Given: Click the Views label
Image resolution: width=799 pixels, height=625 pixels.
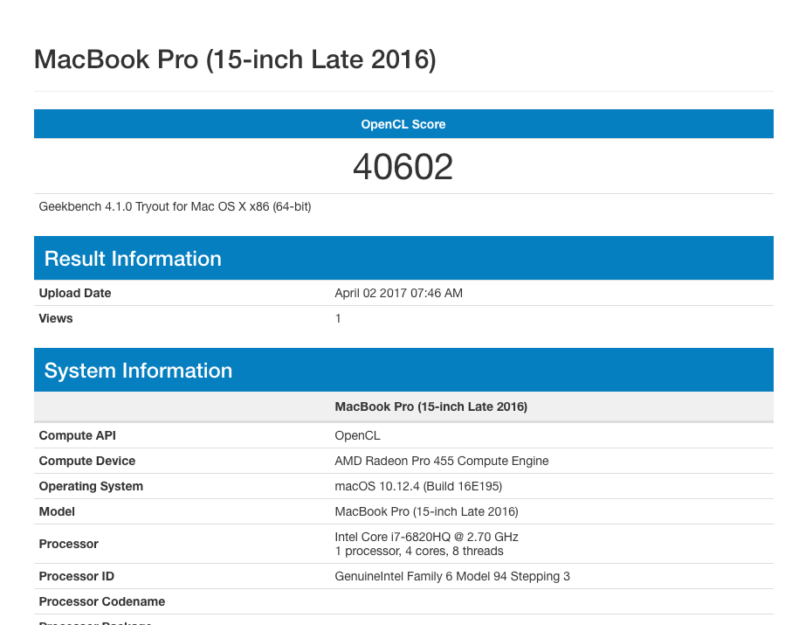Looking at the screenshot, I should (56, 318).
